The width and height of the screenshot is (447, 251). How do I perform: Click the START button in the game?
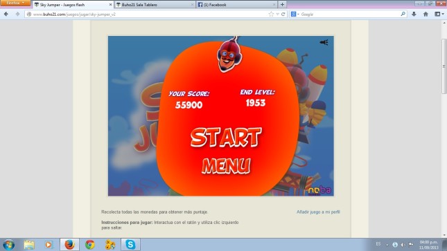click(226, 138)
